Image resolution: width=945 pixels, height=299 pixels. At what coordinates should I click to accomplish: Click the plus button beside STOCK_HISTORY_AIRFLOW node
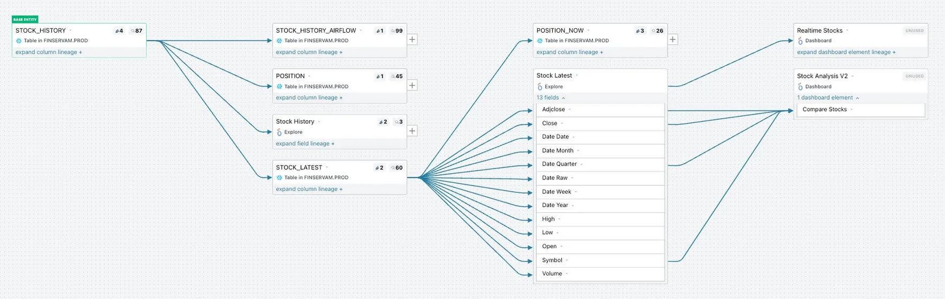[x=412, y=39]
